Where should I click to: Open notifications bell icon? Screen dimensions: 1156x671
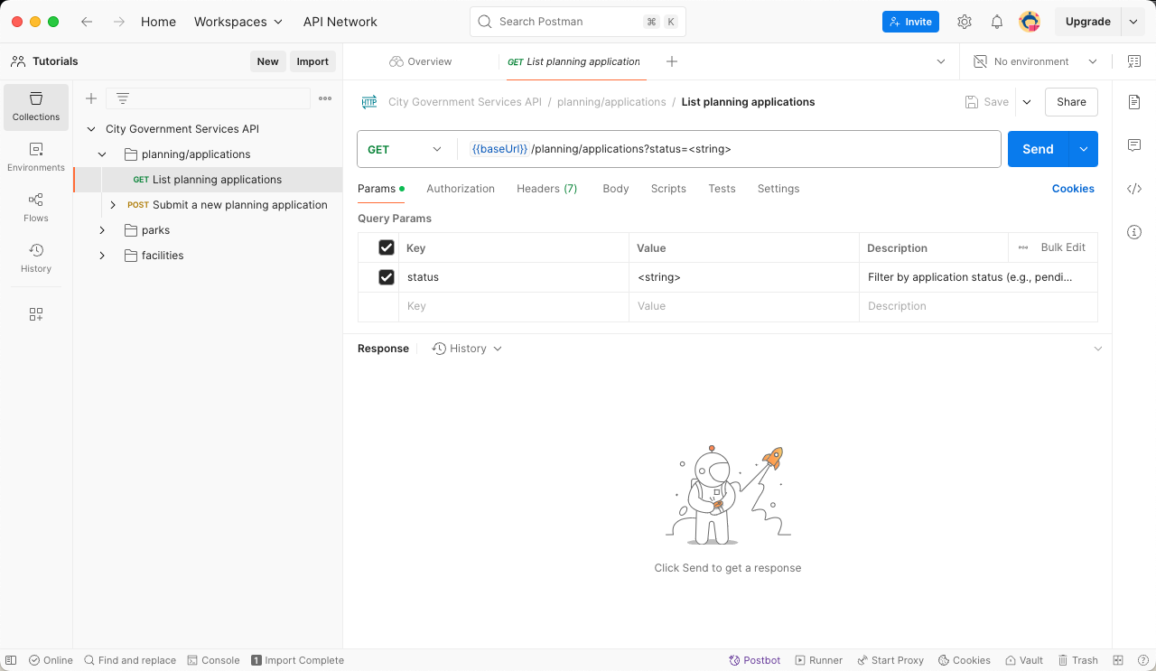pyautogui.click(x=997, y=22)
